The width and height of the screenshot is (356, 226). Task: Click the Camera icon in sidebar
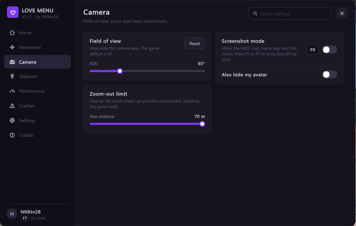click(12, 62)
